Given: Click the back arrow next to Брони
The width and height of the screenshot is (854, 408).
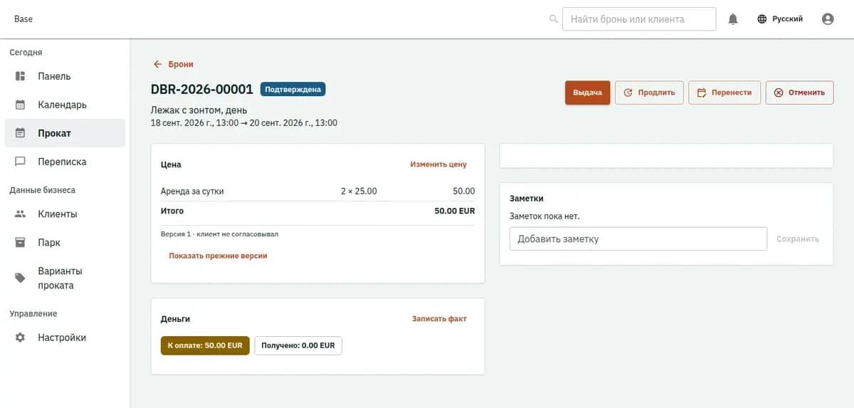Looking at the screenshot, I should pyautogui.click(x=158, y=64).
